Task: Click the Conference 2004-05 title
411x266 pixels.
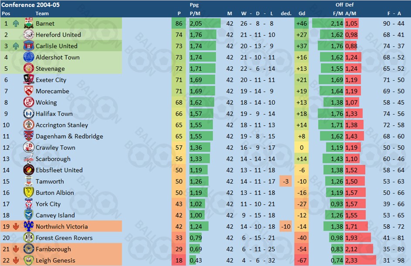Action: pos(31,5)
